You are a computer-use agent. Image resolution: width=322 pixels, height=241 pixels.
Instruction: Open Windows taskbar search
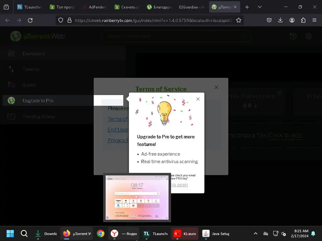tap(24, 233)
